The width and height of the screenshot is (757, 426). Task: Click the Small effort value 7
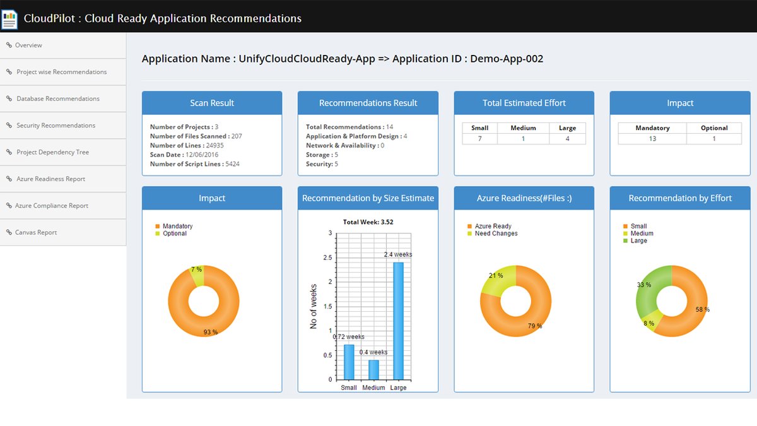click(x=480, y=139)
